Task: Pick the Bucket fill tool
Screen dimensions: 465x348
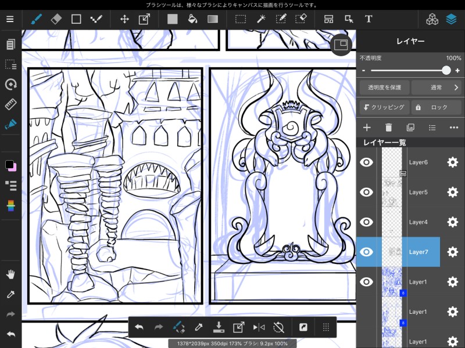Action: tap(192, 19)
